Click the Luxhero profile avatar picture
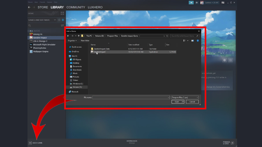This screenshot has height=147, width=262. pyautogui.click(x=202, y=3)
